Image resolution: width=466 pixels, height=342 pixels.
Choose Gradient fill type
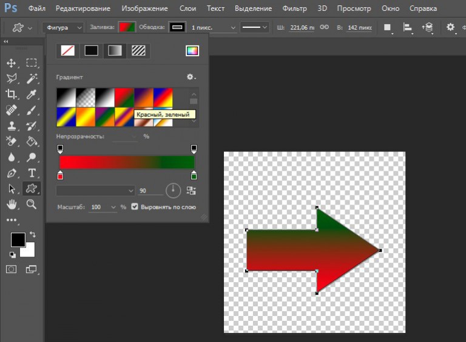point(115,51)
